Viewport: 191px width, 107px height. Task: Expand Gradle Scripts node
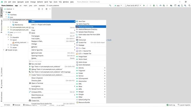tap(4, 50)
